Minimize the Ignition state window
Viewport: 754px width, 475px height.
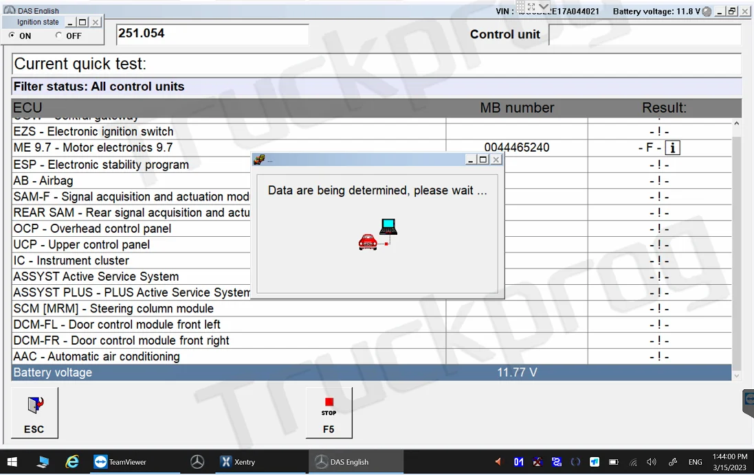coord(71,22)
